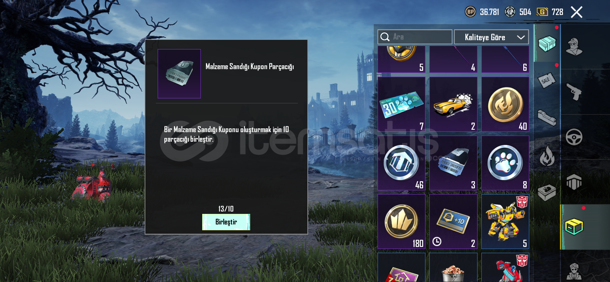The width and height of the screenshot is (610, 282).
Task: Select the Classic Crate coupon scrap item
Action: 453,163
